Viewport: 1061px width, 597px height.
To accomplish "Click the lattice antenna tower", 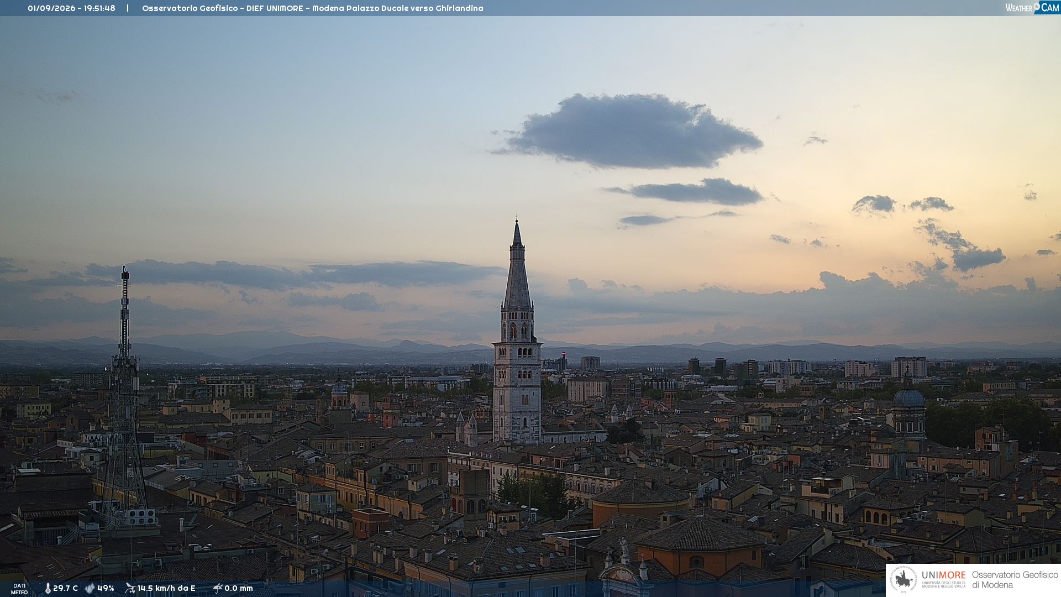I will click(x=124, y=398).
